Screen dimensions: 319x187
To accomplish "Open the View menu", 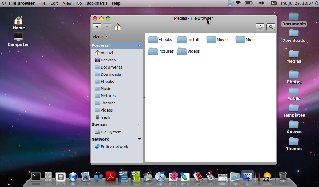I will [67, 3].
